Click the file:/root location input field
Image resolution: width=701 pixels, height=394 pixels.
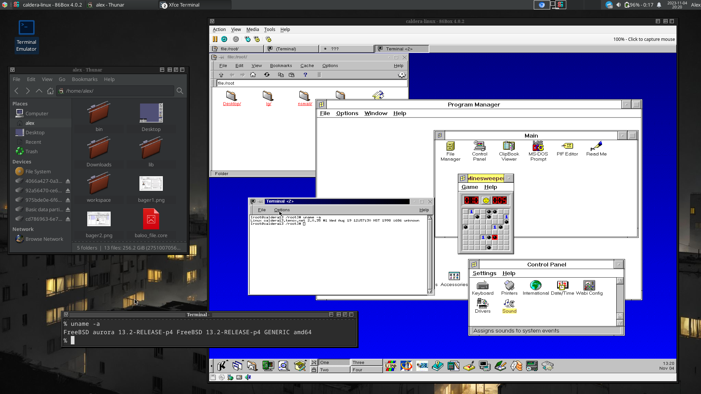coord(311,83)
